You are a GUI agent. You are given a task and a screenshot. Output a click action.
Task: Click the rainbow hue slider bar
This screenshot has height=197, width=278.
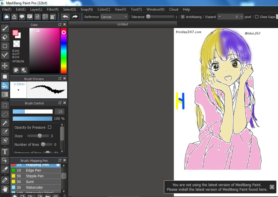coord(64,51)
